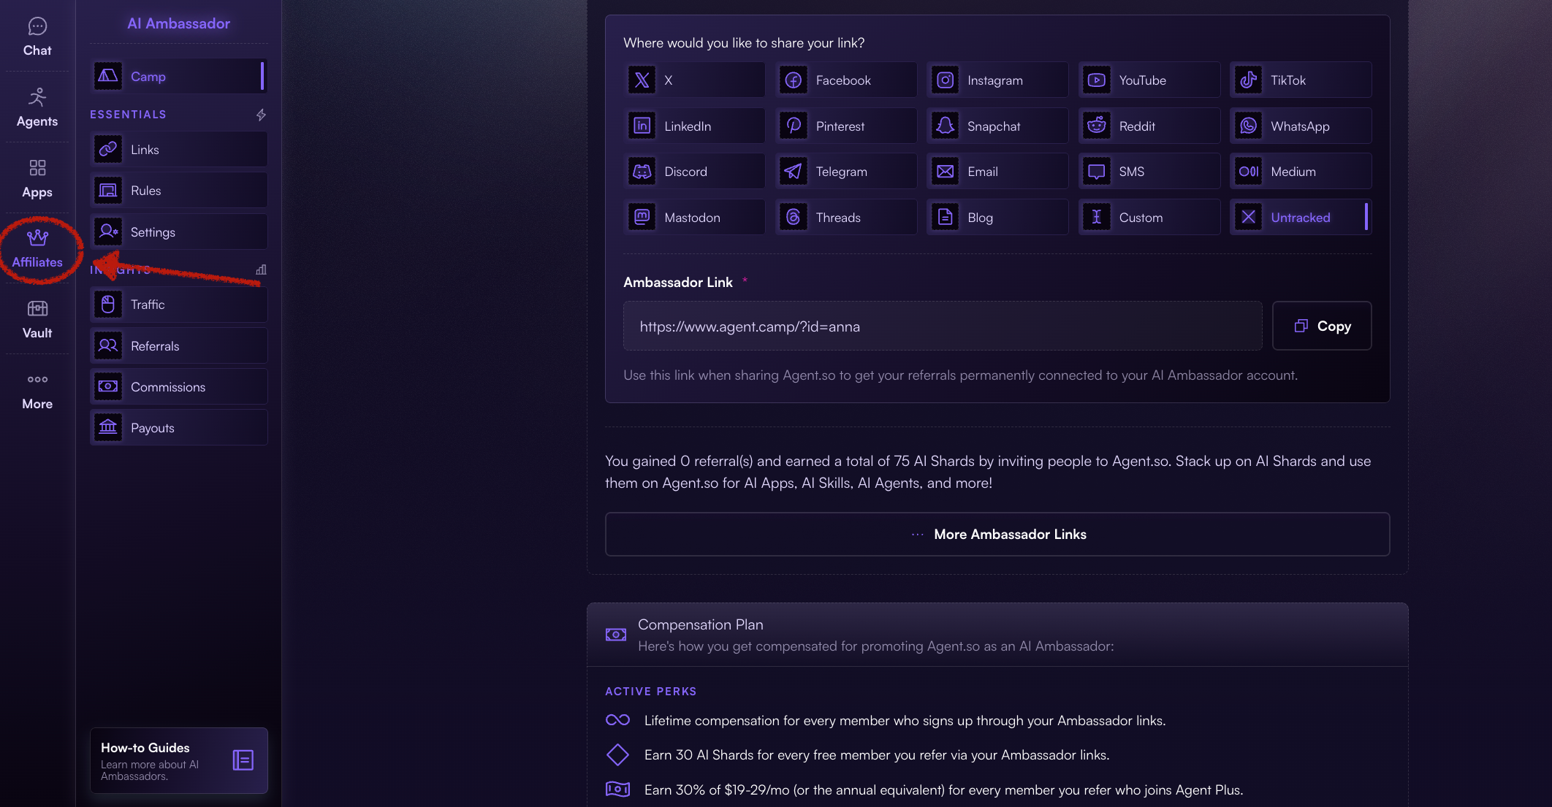1552x807 pixels.
Task: Go to the Agents section
Action: (37, 107)
